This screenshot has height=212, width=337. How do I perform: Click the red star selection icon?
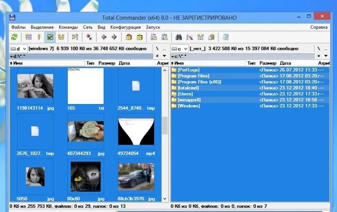pyautogui.click(x=89, y=37)
